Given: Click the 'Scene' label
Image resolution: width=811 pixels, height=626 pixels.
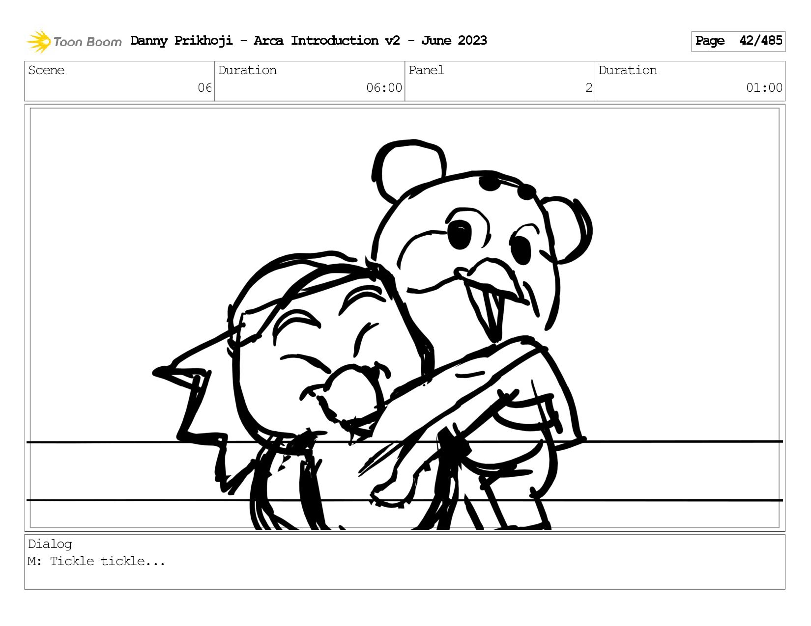Looking at the screenshot, I should (46, 70).
